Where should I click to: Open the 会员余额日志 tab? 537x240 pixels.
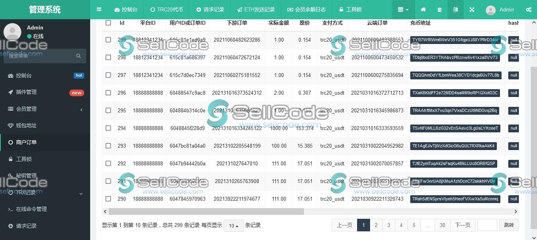307,9
